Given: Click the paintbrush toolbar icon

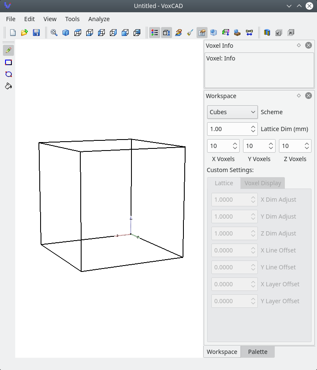Looking at the screenshot, I should (190, 33).
